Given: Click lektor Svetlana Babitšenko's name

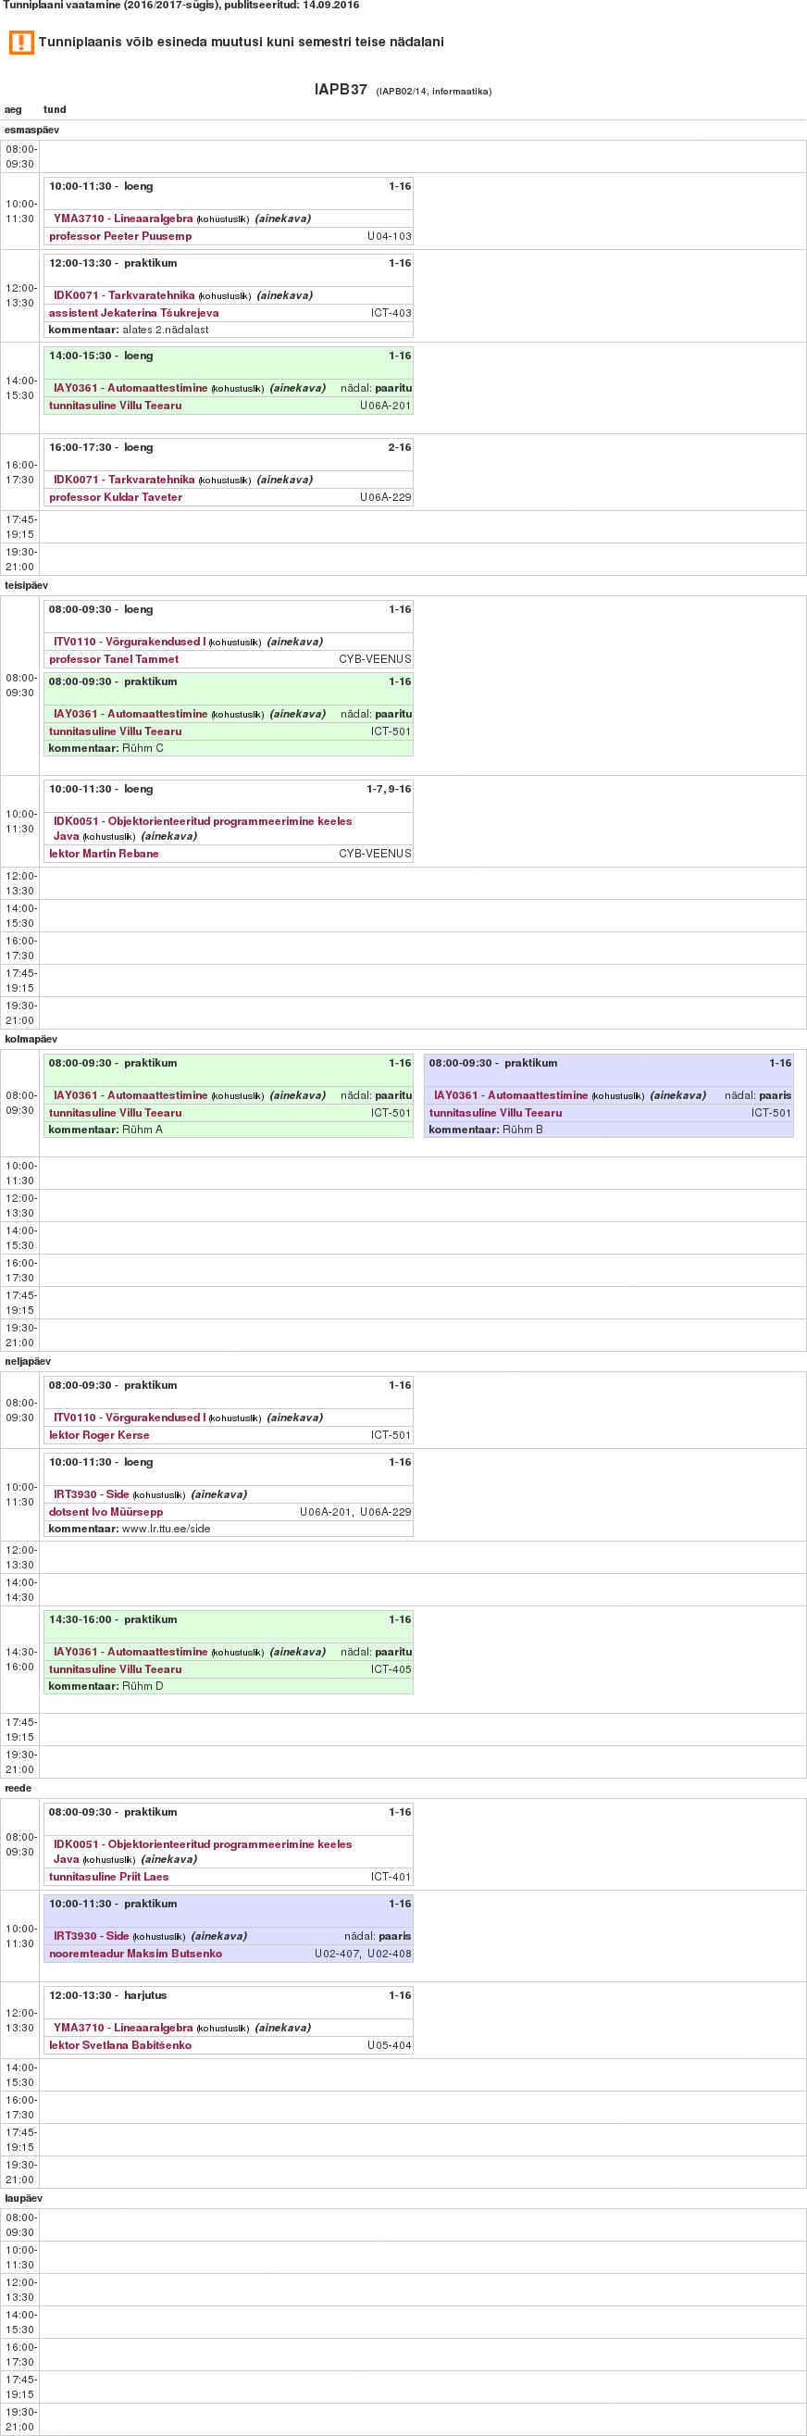Looking at the screenshot, I should [x=120, y=2045].
